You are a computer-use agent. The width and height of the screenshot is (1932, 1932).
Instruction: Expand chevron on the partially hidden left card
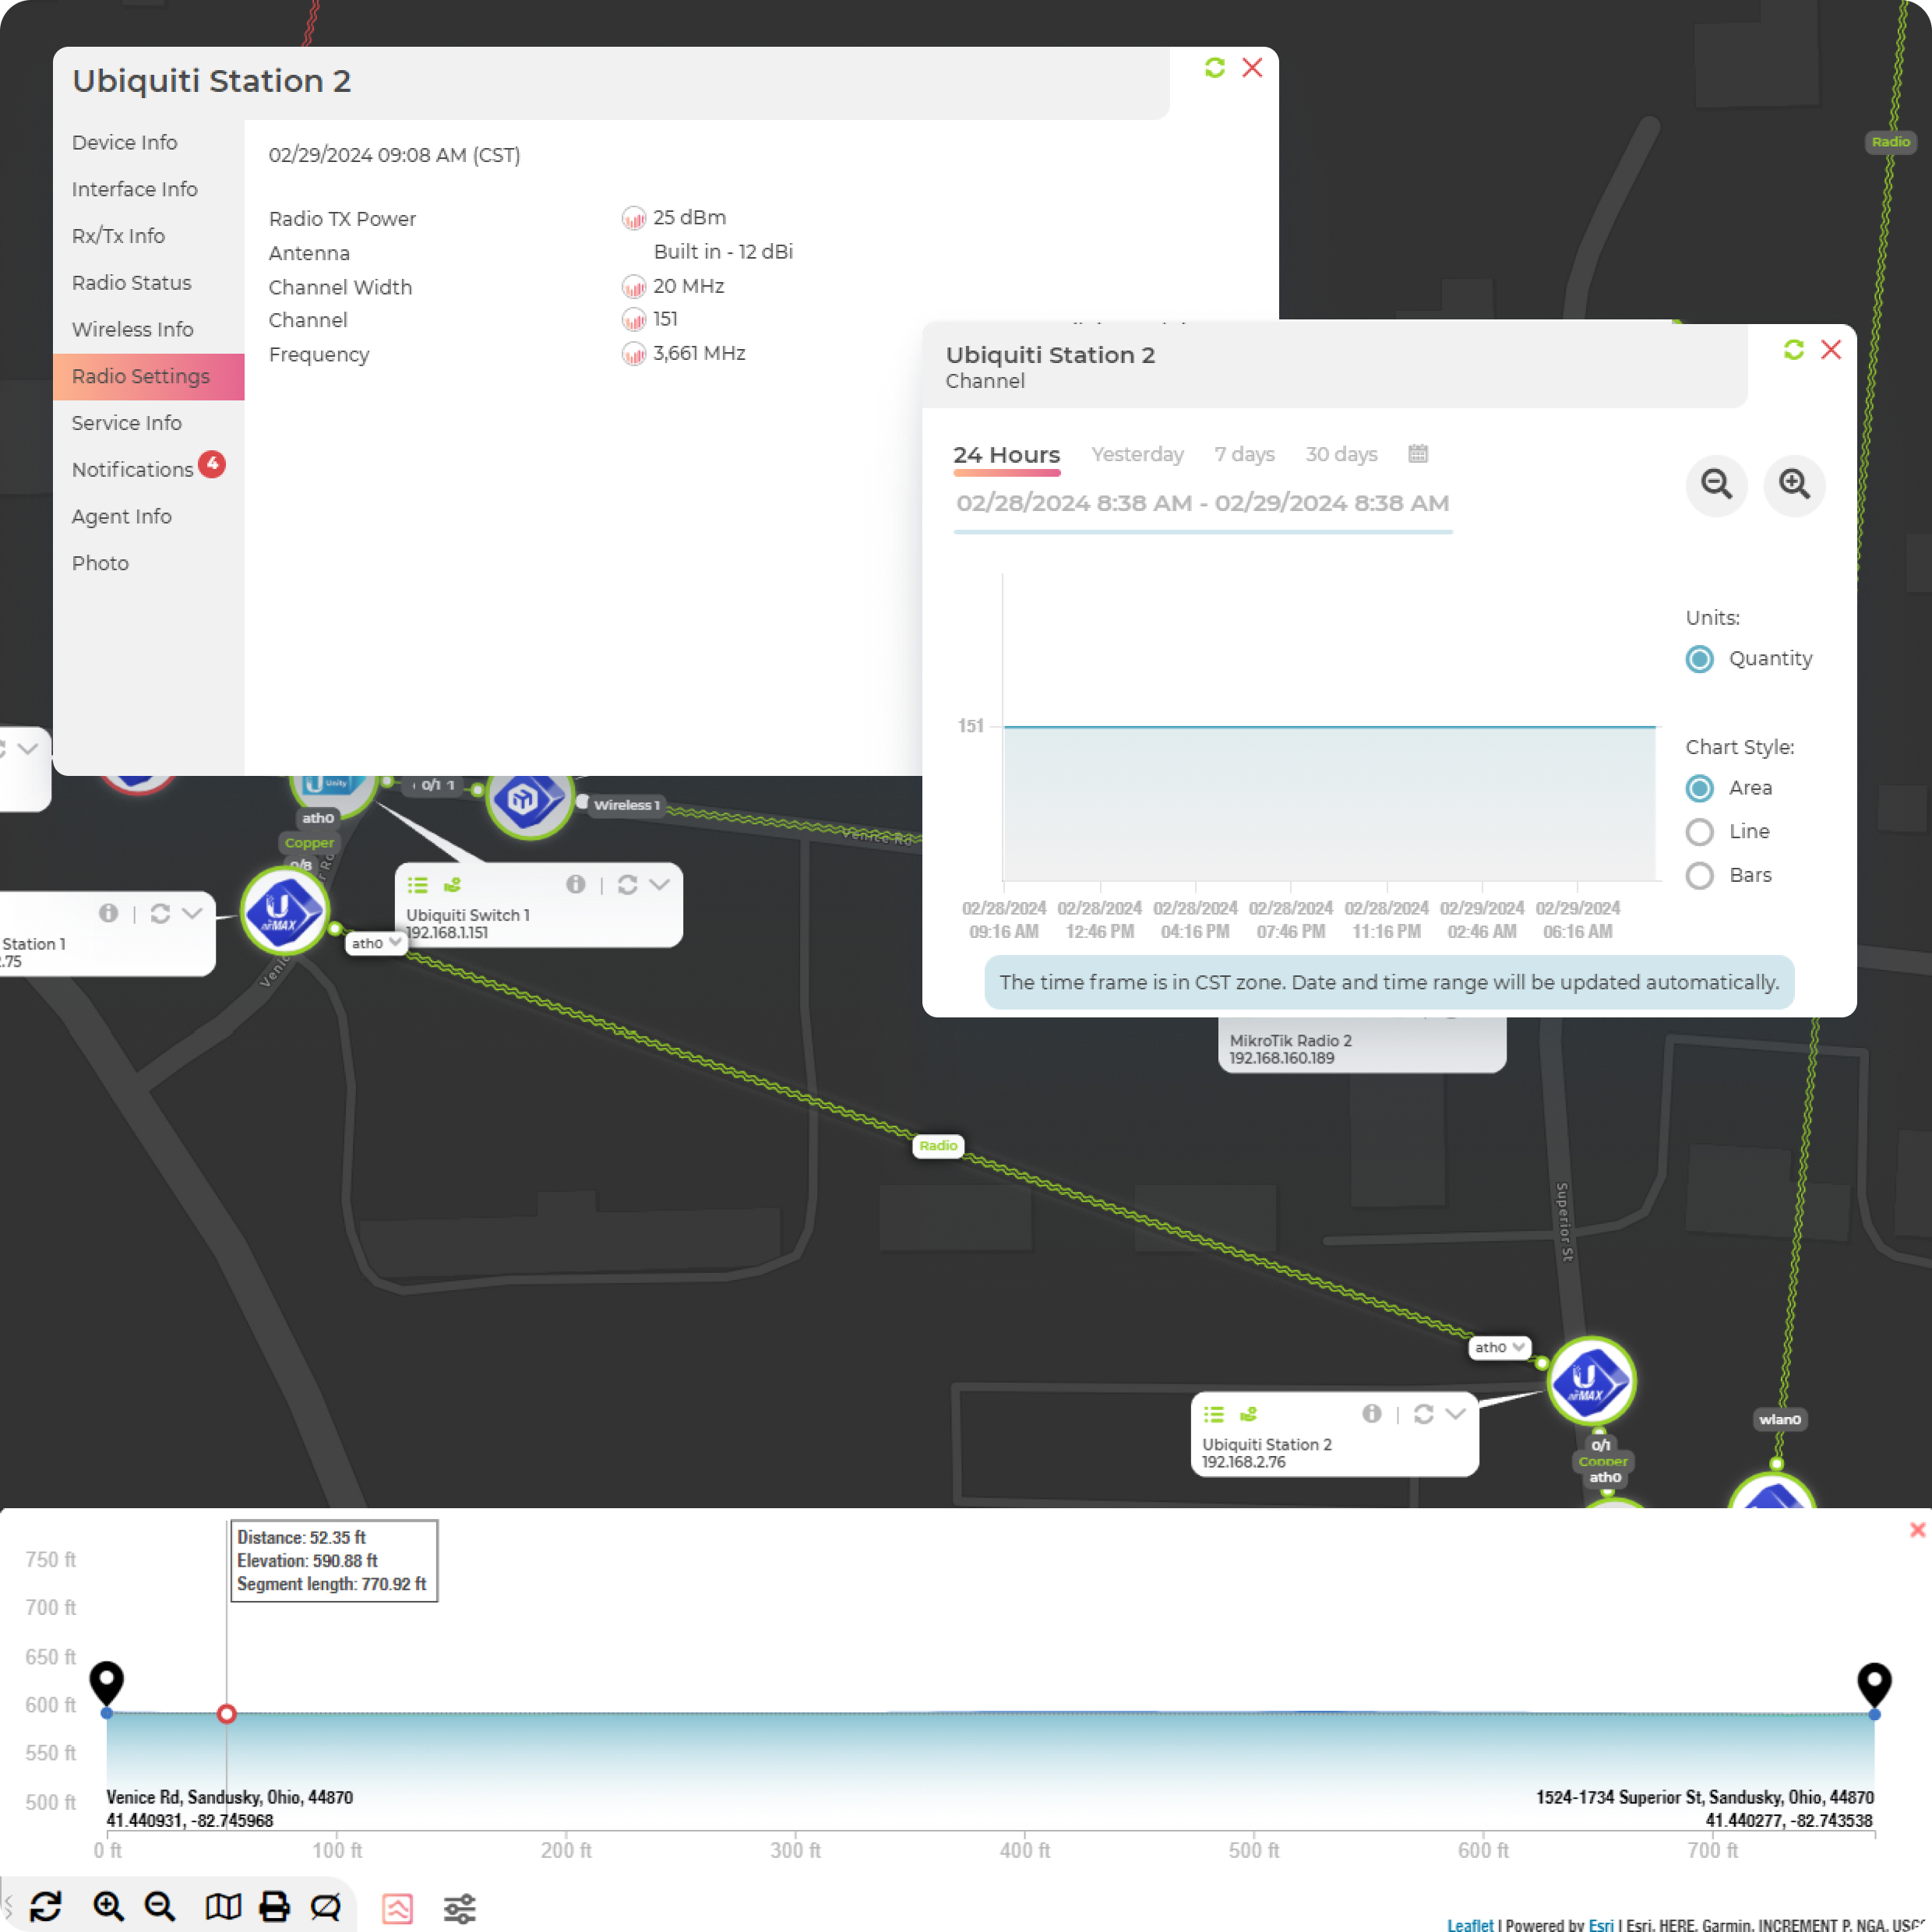(x=28, y=748)
